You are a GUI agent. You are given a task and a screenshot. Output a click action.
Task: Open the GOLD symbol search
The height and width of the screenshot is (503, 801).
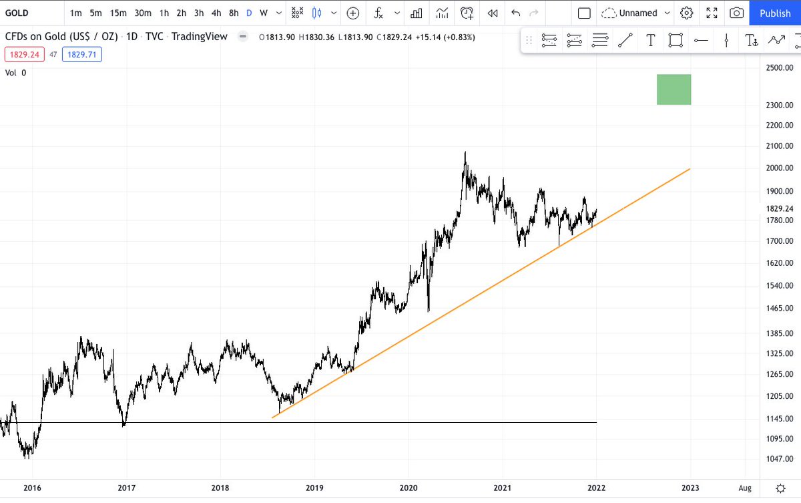click(17, 13)
